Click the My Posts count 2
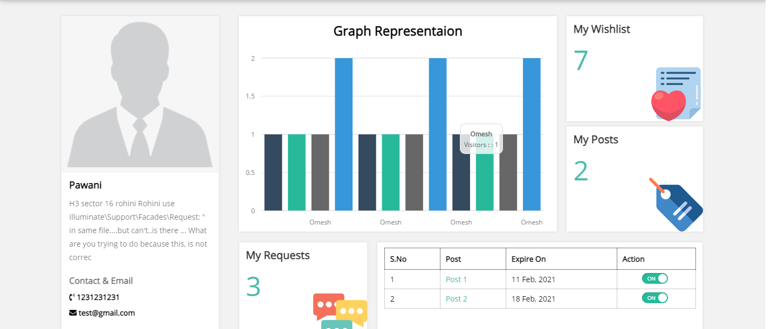Image resolution: width=772 pixels, height=329 pixels. click(x=581, y=171)
